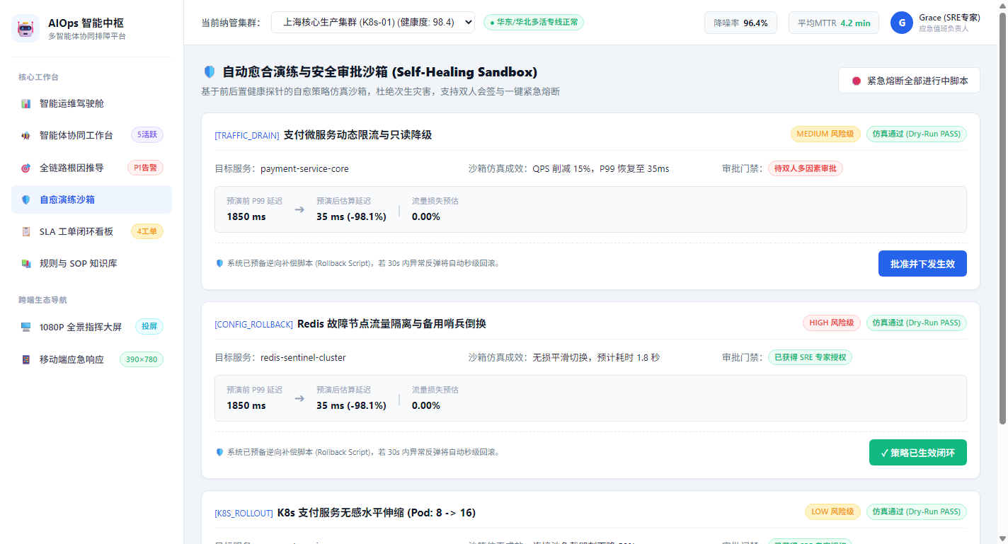
Task: Click the 平均MTTR 4.2 min metric
Action: pos(834,23)
